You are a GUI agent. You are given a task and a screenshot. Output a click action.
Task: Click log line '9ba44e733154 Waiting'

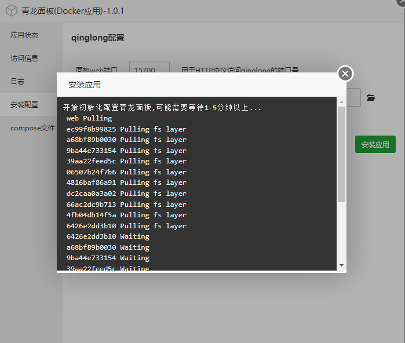(x=108, y=258)
